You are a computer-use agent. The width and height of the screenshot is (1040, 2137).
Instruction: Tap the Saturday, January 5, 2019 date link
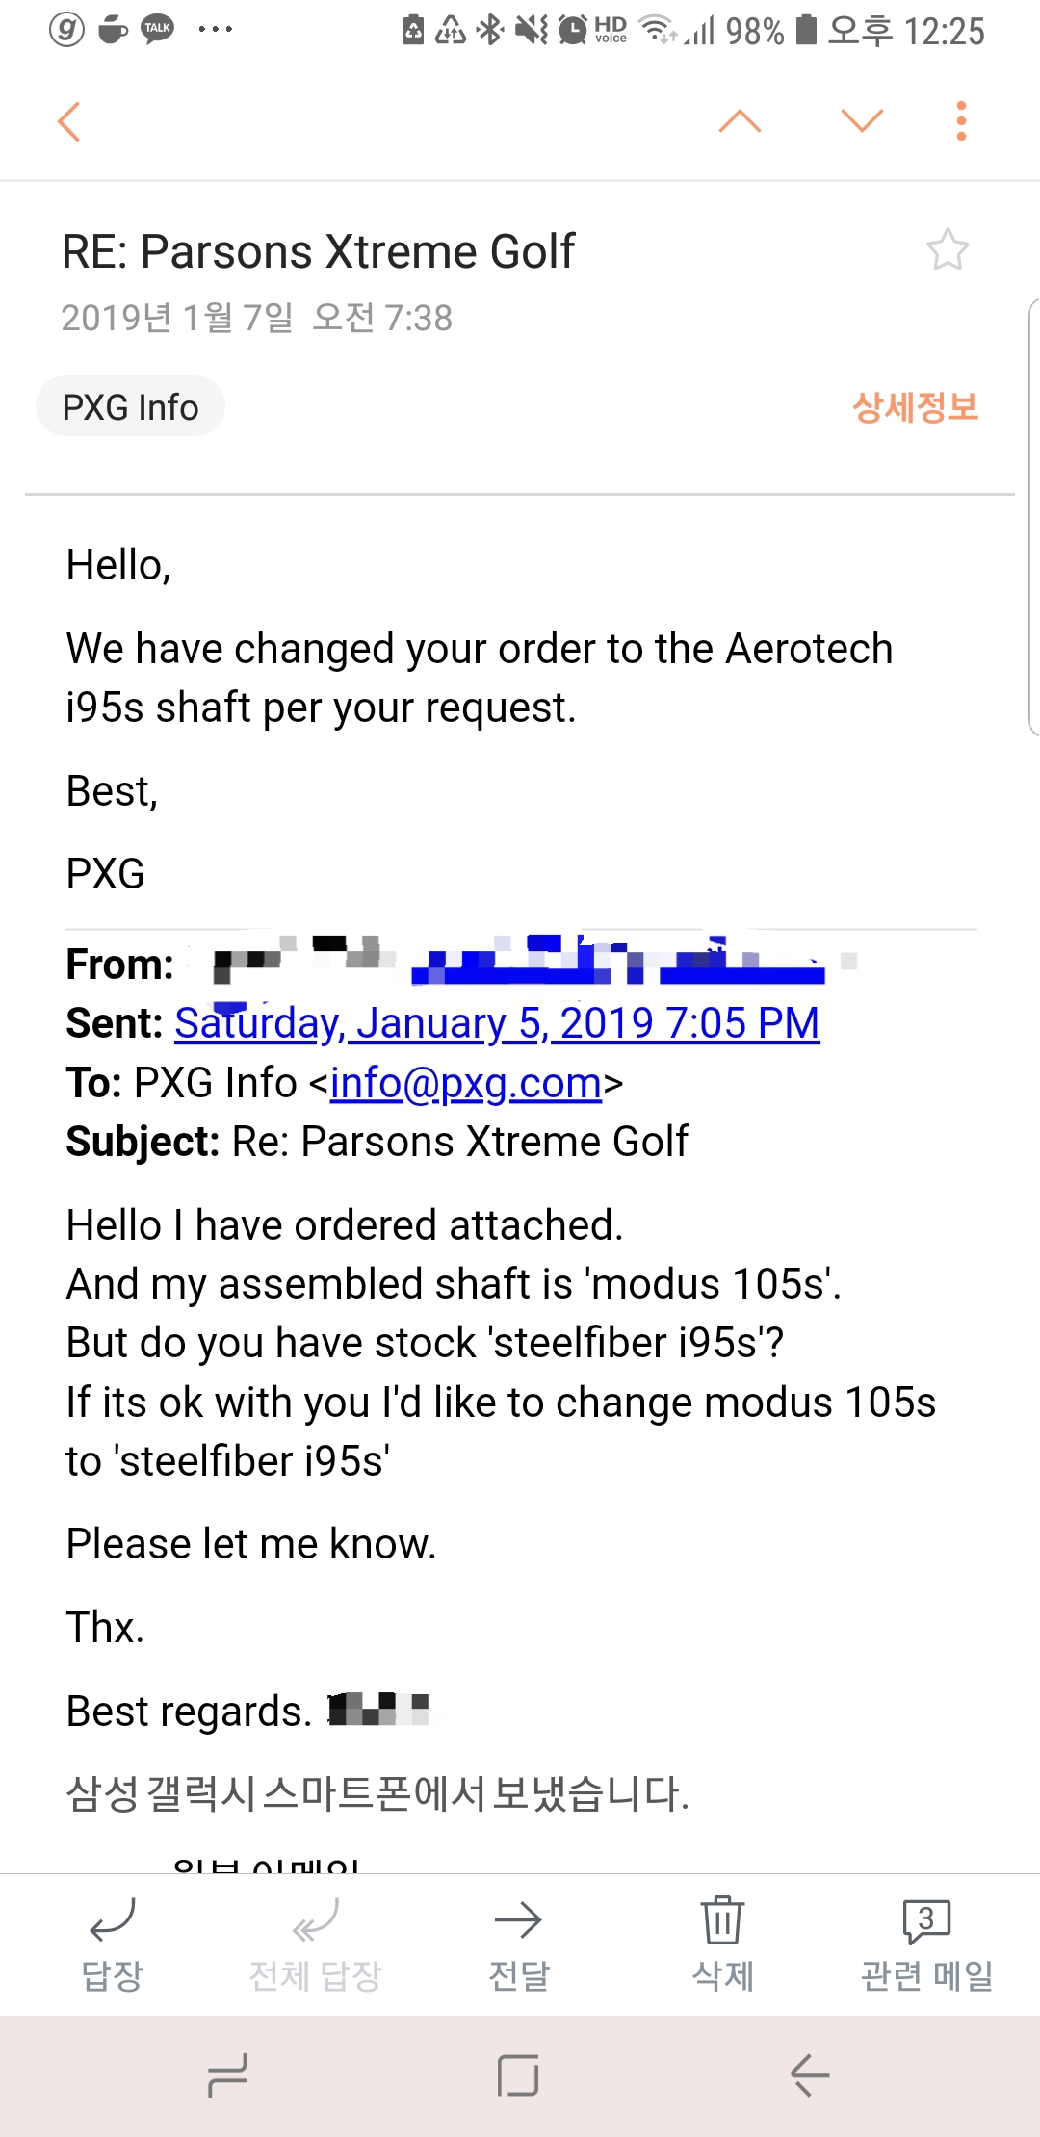coord(497,1024)
